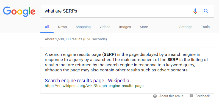Click the Feedback flag icon
Image resolution: width=219 pixels, height=100 pixels.
(x=191, y=96)
